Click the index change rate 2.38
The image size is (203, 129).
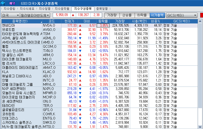coord(96,15)
